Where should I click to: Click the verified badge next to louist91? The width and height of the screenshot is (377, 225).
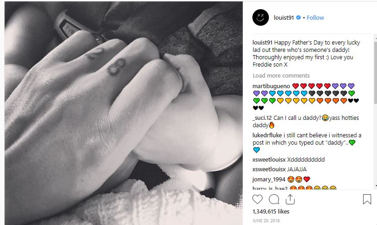click(298, 17)
